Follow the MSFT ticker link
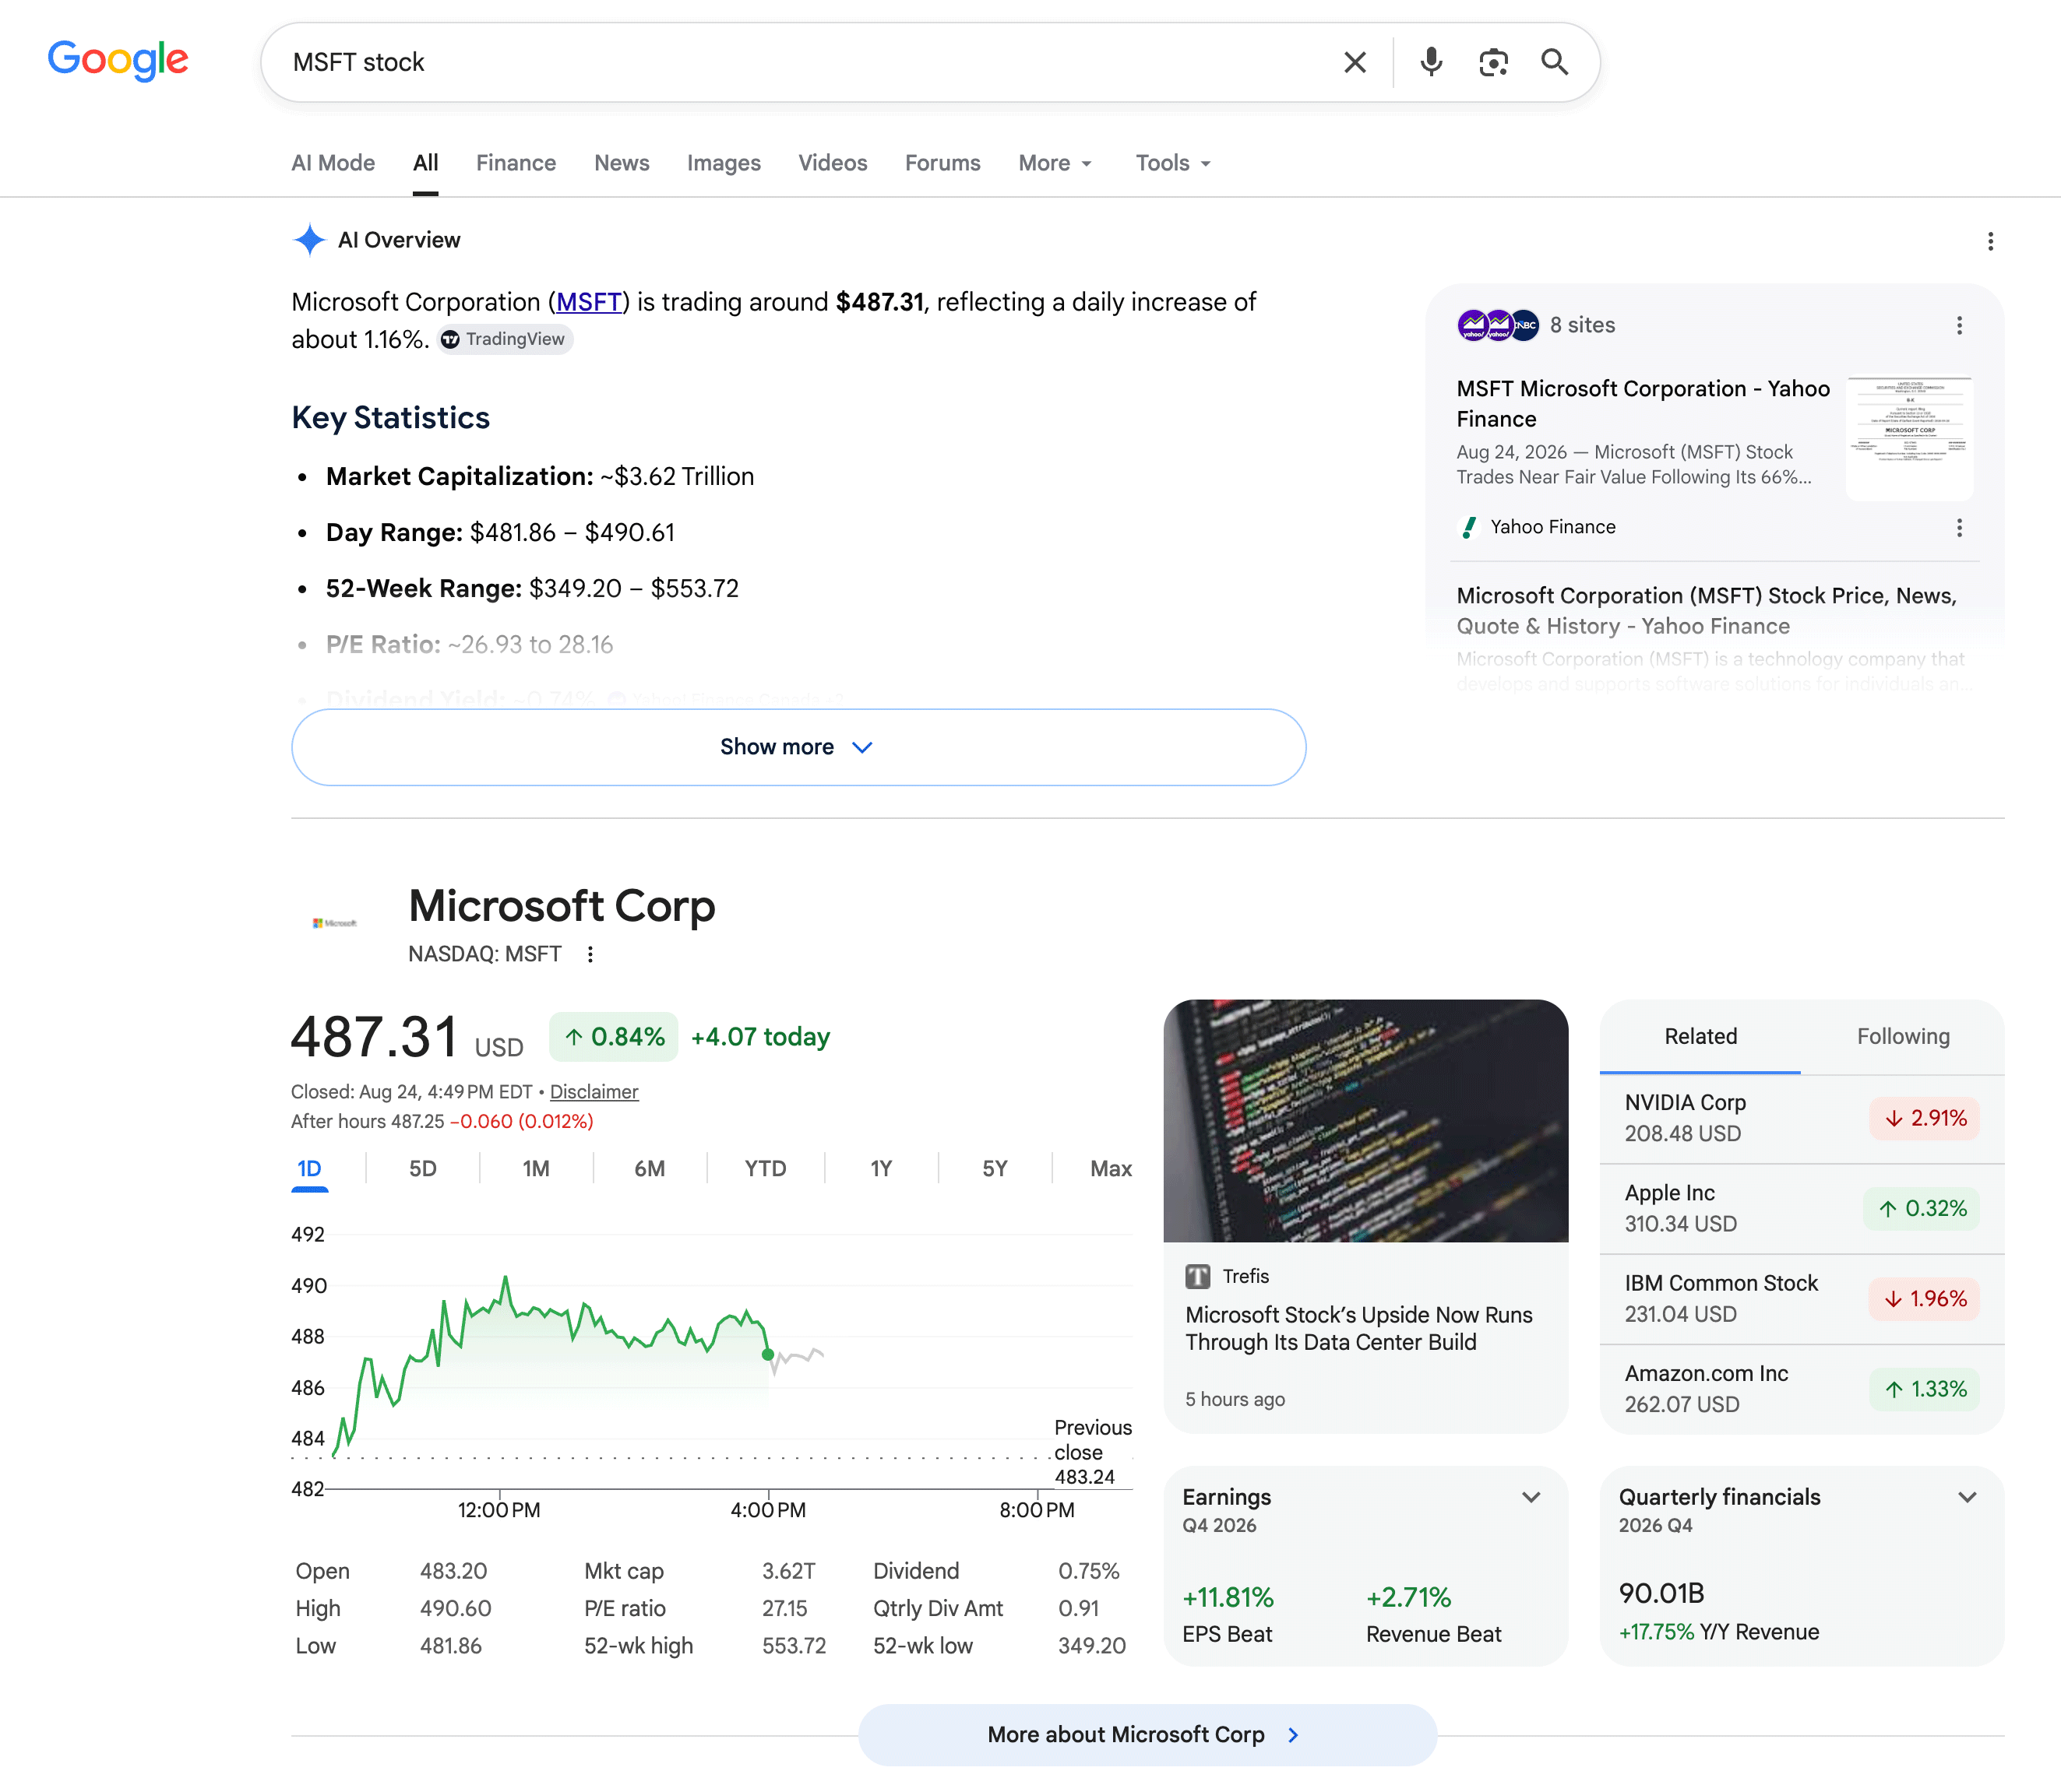2061x1792 pixels. [590, 302]
